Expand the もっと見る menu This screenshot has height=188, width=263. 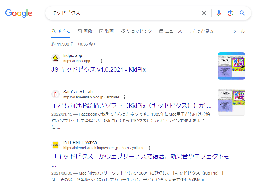(x=201, y=31)
